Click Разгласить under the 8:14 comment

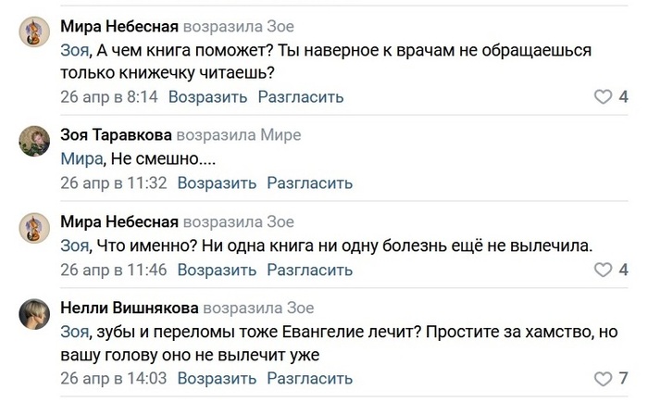click(x=300, y=96)
